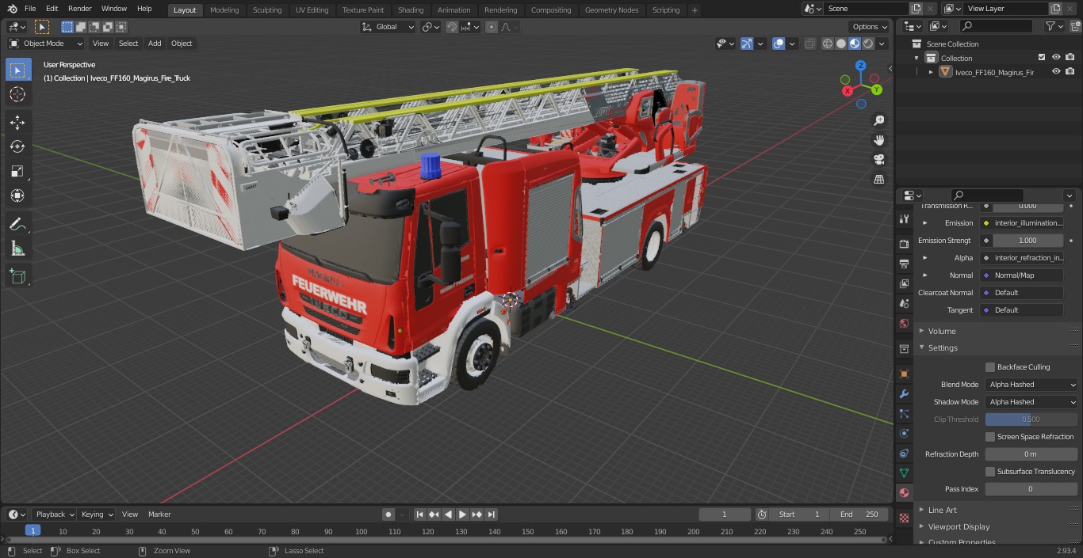1083x558 pixels.
Task: Open the World properties tab
Action: 904,323
